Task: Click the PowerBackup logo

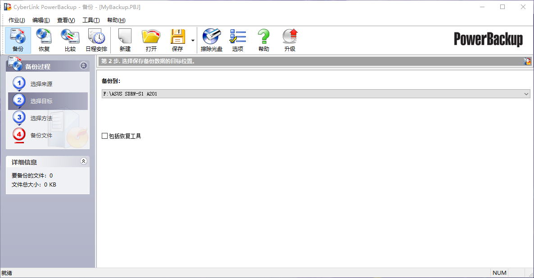Action: click(x=488, y=39)
